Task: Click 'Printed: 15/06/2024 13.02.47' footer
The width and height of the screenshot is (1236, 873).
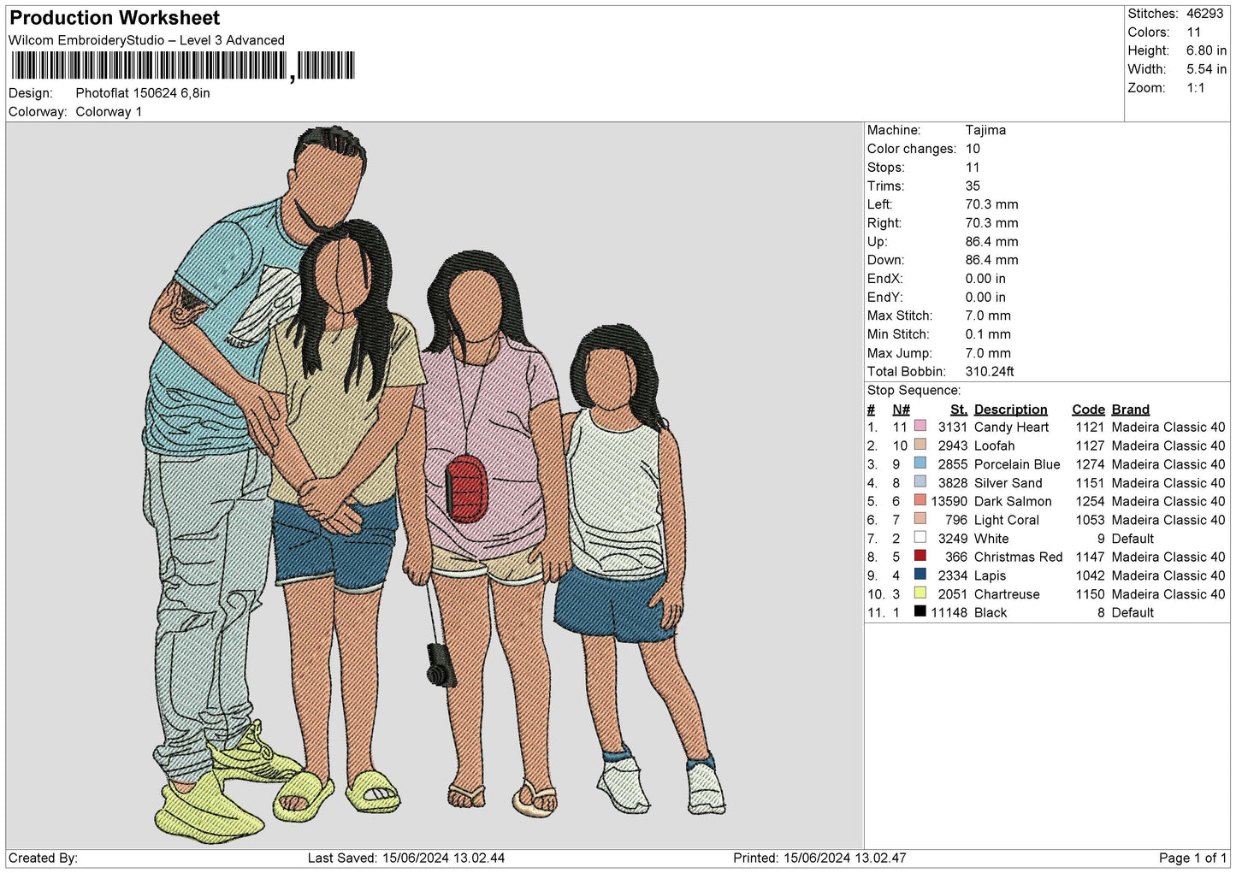Action: click(819, 858)
